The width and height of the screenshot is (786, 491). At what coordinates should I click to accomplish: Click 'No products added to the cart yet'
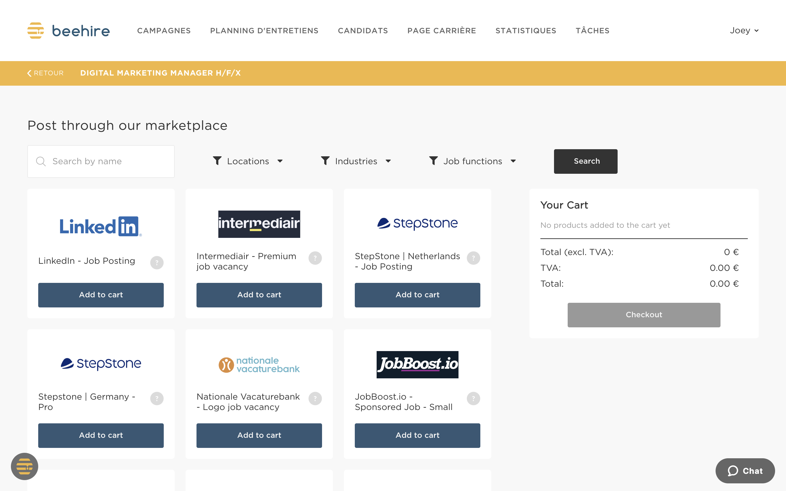tap(605, 225)
